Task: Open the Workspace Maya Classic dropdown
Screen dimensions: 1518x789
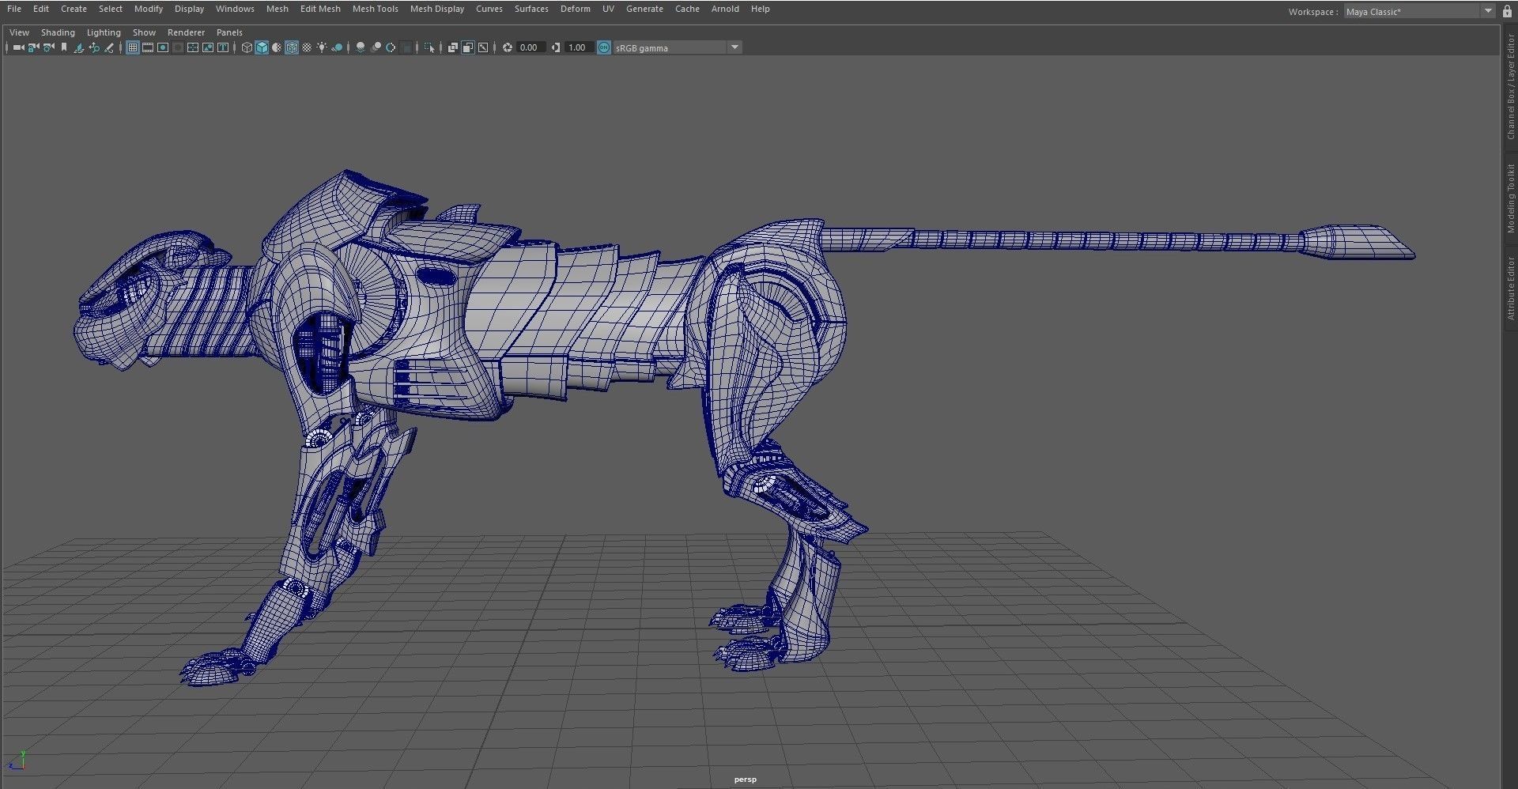Action: 1419,11
